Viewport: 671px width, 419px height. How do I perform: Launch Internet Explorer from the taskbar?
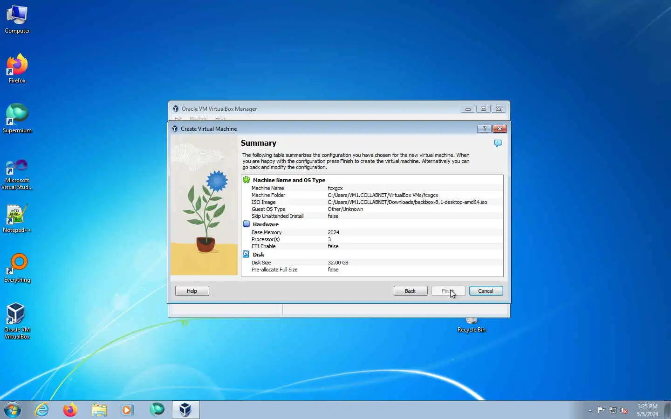coord(42,410)
